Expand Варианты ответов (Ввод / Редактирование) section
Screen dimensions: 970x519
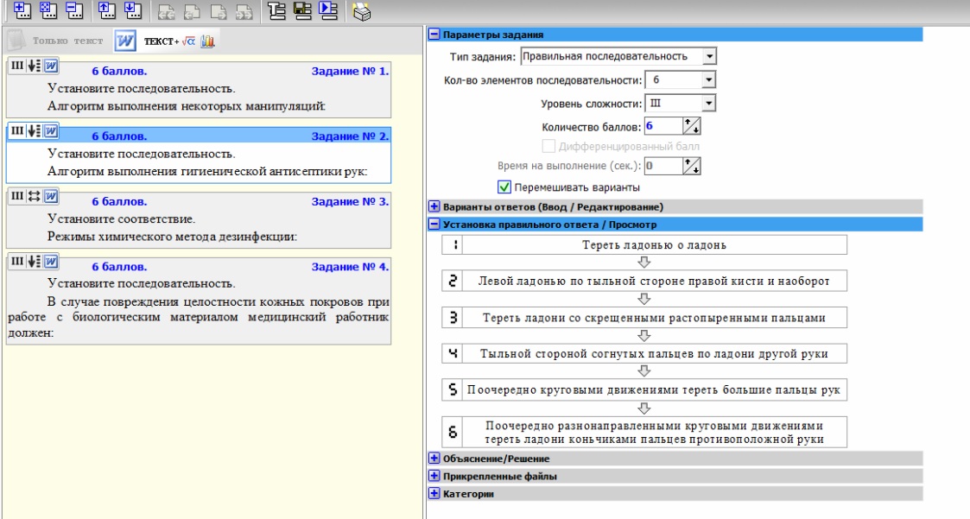tap(434, 206)
